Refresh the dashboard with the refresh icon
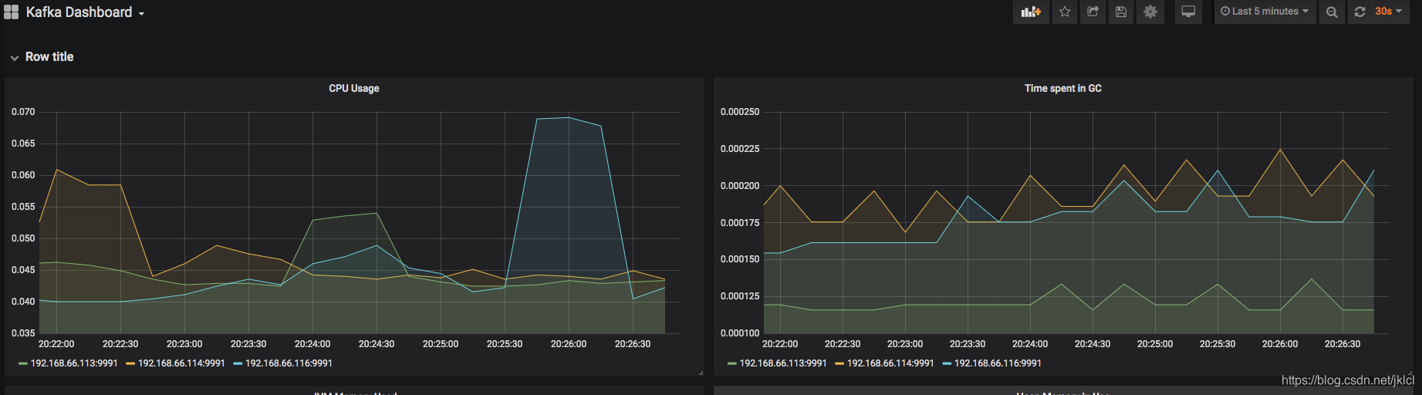1422x395 pixels. [1360, 12]
